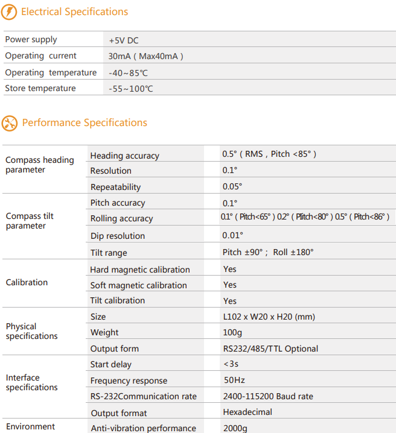This screenshot has height=433, width=396.
Task: Select the Rolling accuracy pitch values
Action: pyautogui.click(x=305, y=216)
